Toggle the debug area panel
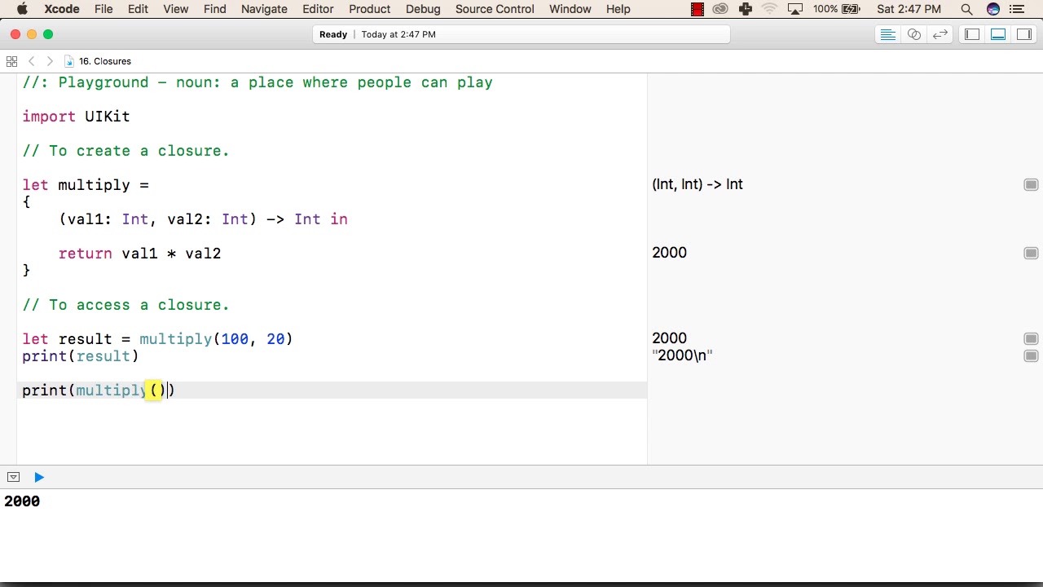1043x587 pixels. (998, 34)
